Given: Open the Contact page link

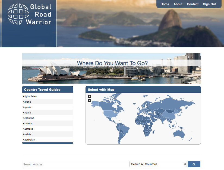Looking at the screenshot, I should 193,4.
